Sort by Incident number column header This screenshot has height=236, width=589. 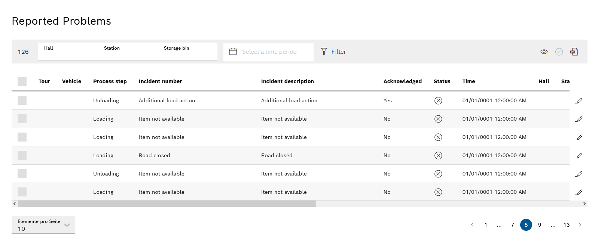click(160, 81)
